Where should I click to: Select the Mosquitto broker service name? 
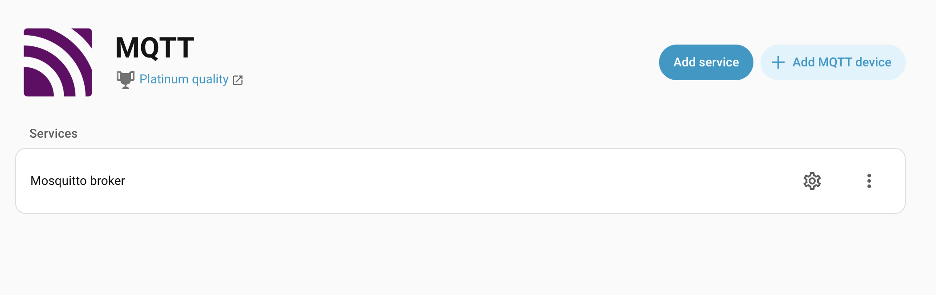pos(77,181)
